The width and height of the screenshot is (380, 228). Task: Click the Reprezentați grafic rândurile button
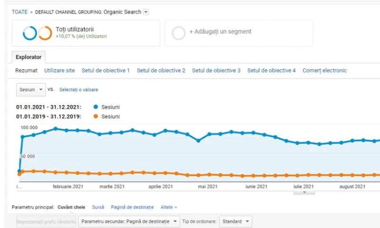pyautogui.click(x=46, y=222)
